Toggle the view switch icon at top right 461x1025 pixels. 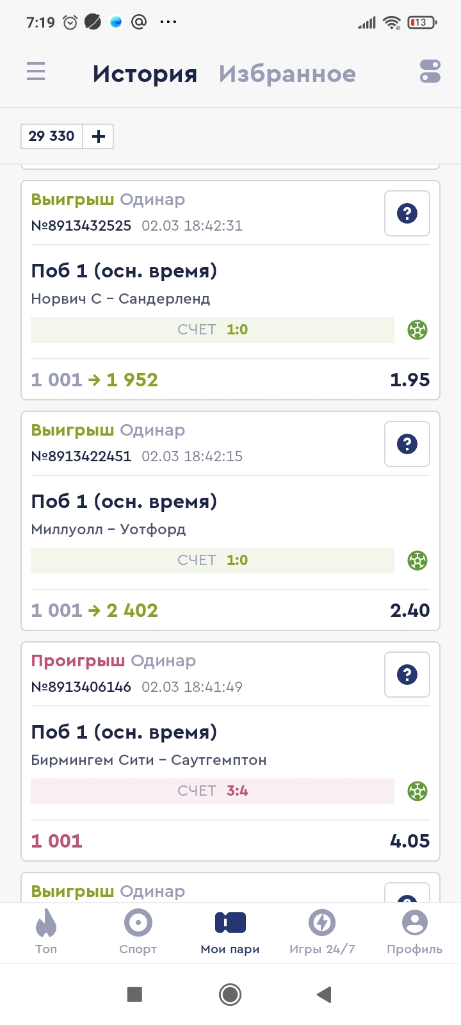[430, 71]
